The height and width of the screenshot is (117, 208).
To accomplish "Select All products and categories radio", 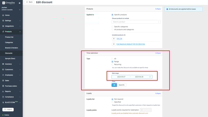I will pyautogui.click(x=112, y=29).
